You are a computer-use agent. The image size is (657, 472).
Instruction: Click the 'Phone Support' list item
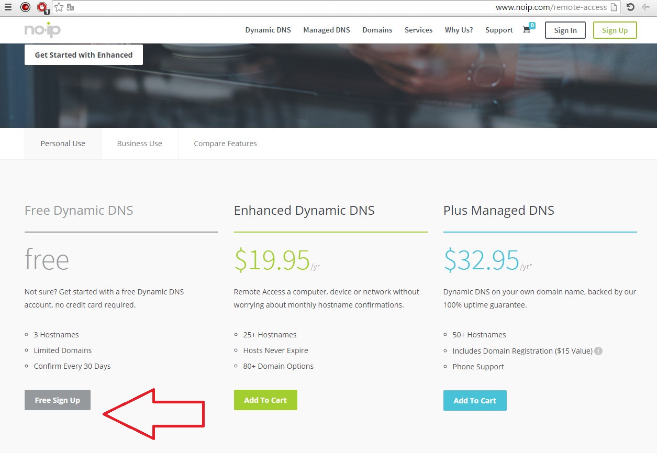pos(478,367)
